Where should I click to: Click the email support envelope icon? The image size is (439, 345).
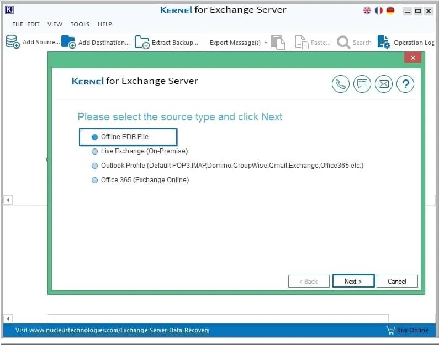pos(384,84)
